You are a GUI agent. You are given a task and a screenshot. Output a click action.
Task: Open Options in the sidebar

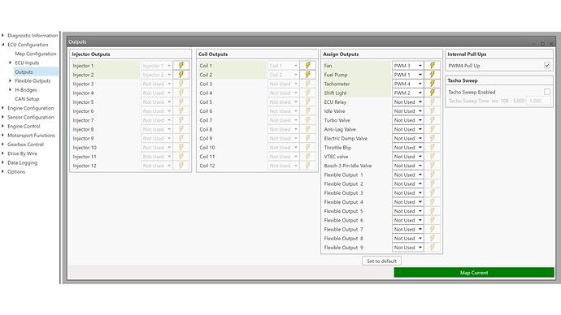[16, 171]
